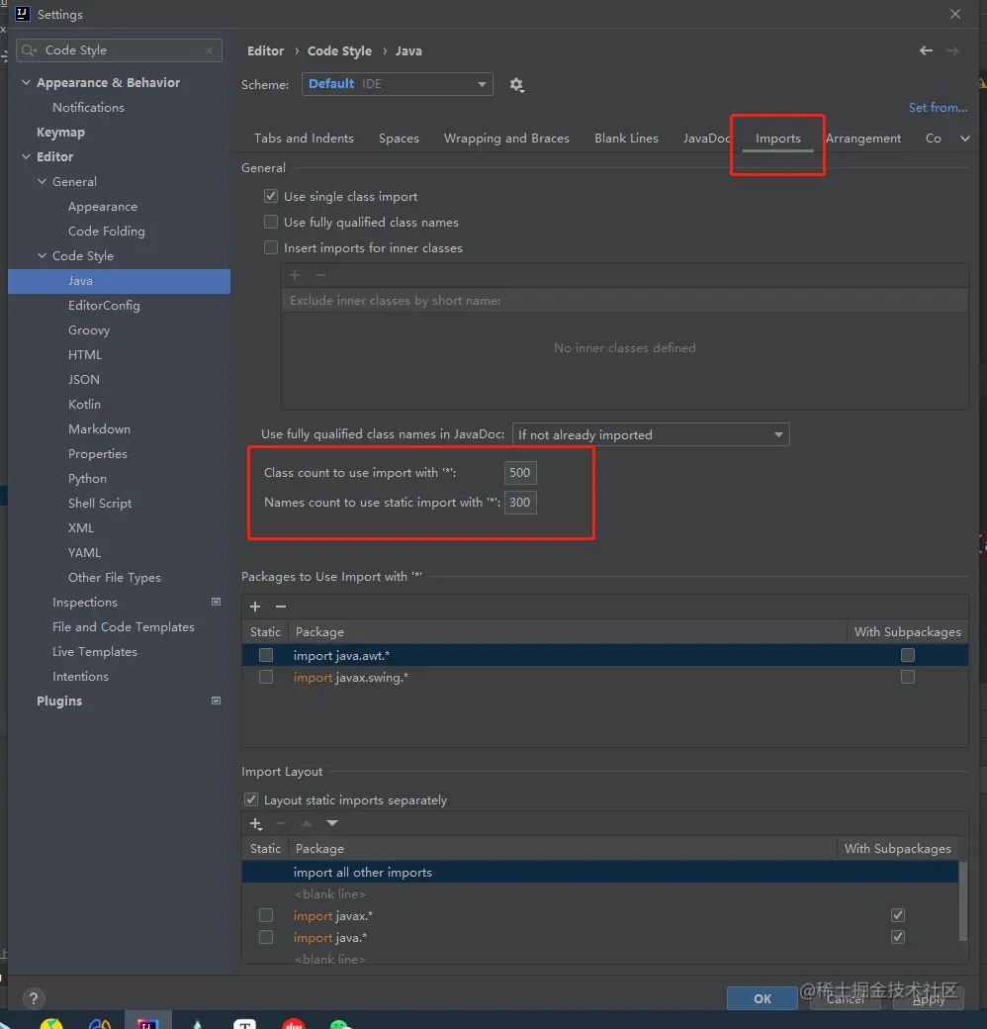Edit the static import names count 300
Image resolution: width=987 pixels, height=1029 pixels.
click(520, 503)
